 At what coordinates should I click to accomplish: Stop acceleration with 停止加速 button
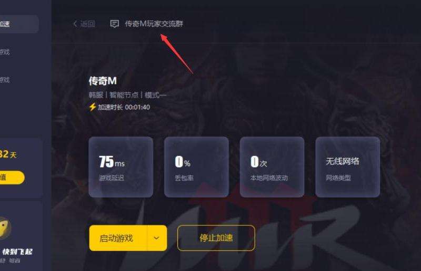(x=216, y=238)
